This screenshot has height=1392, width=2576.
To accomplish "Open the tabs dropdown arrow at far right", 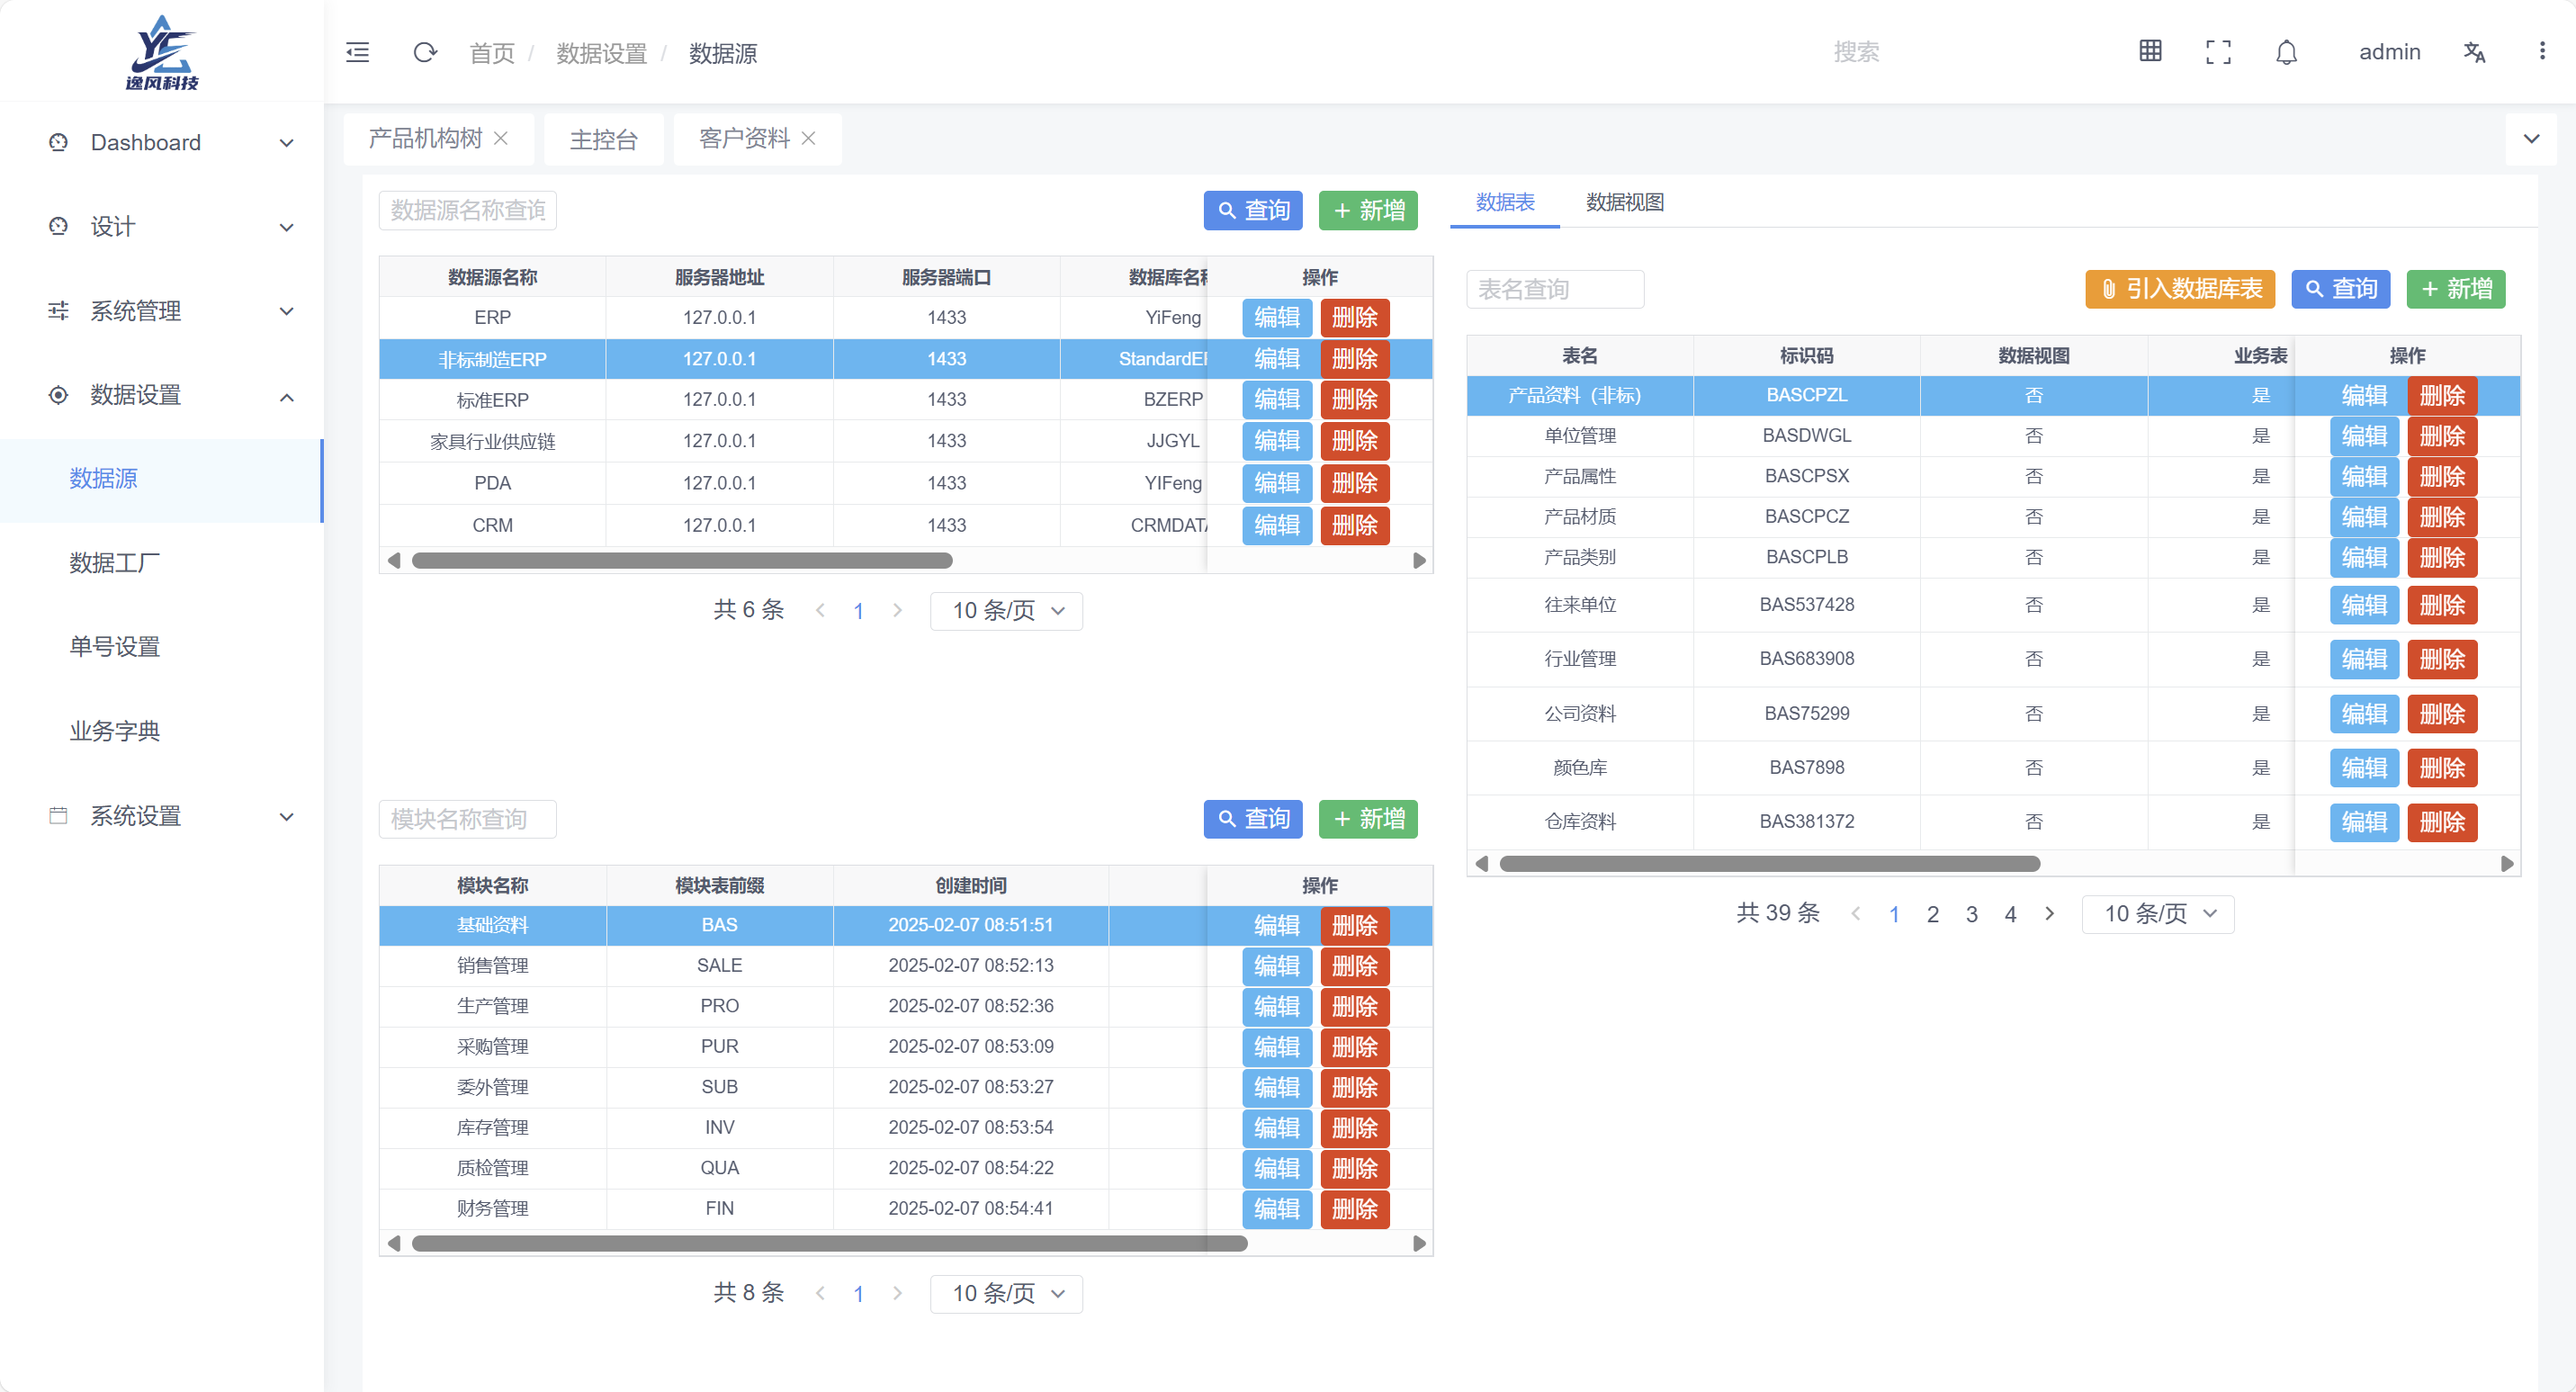I will (2531, 139).
